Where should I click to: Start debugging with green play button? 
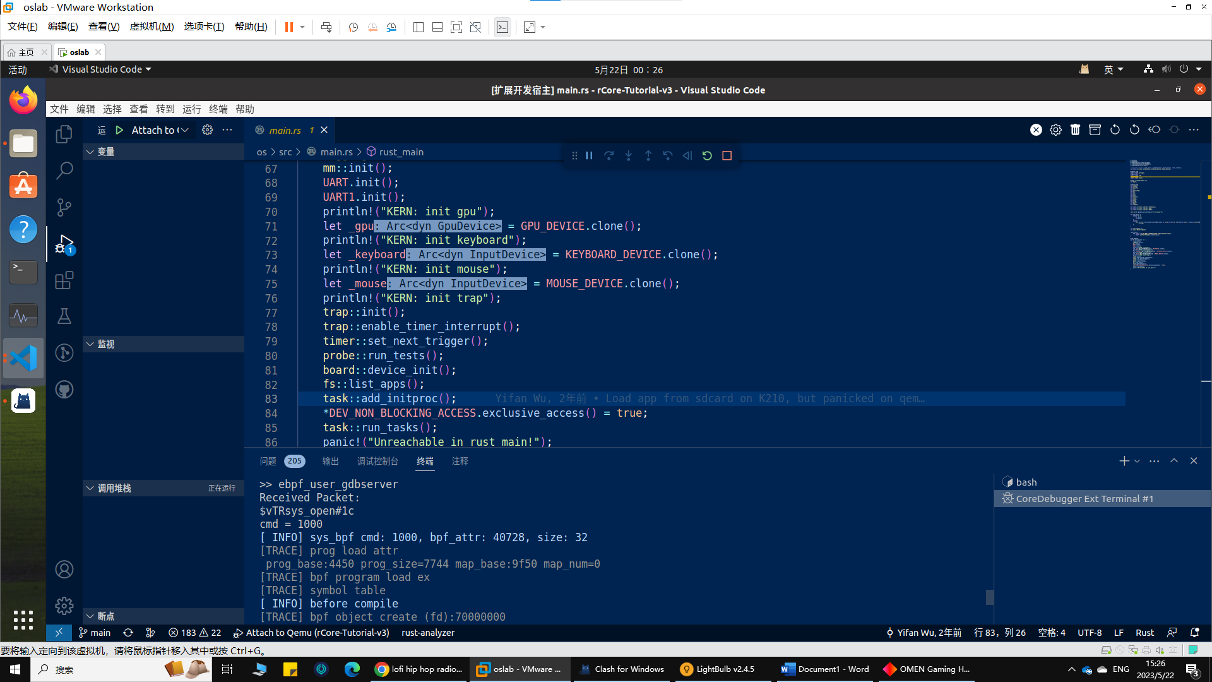pyautogui.click(x=119, y=130)
